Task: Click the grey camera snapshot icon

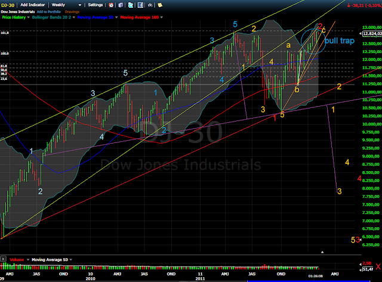Action: tap(150, 5)
